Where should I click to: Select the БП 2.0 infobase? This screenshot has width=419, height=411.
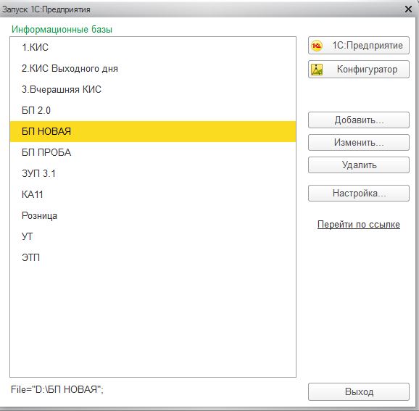click(153, 110)
